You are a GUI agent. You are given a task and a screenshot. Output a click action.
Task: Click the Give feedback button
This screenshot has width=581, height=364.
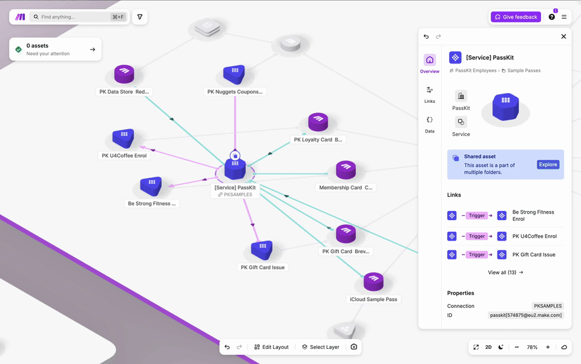(516, 17)
